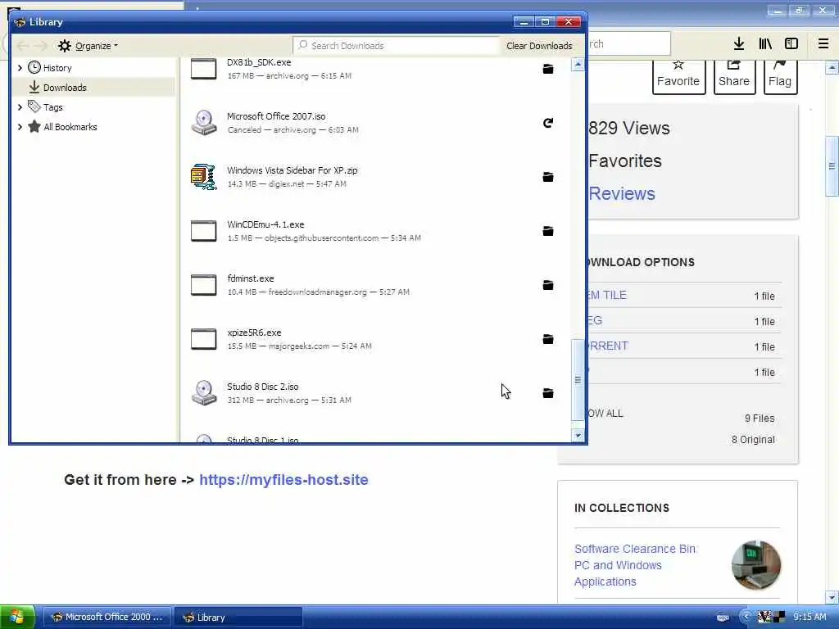Open containing folder for DX81b_SDK.exe
Screen dimensions: 839x629
(x=548, y=69)
